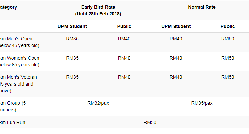The image size is (249, 134).
Task: Click the Fun Run row label
Action: coord(12,122)
